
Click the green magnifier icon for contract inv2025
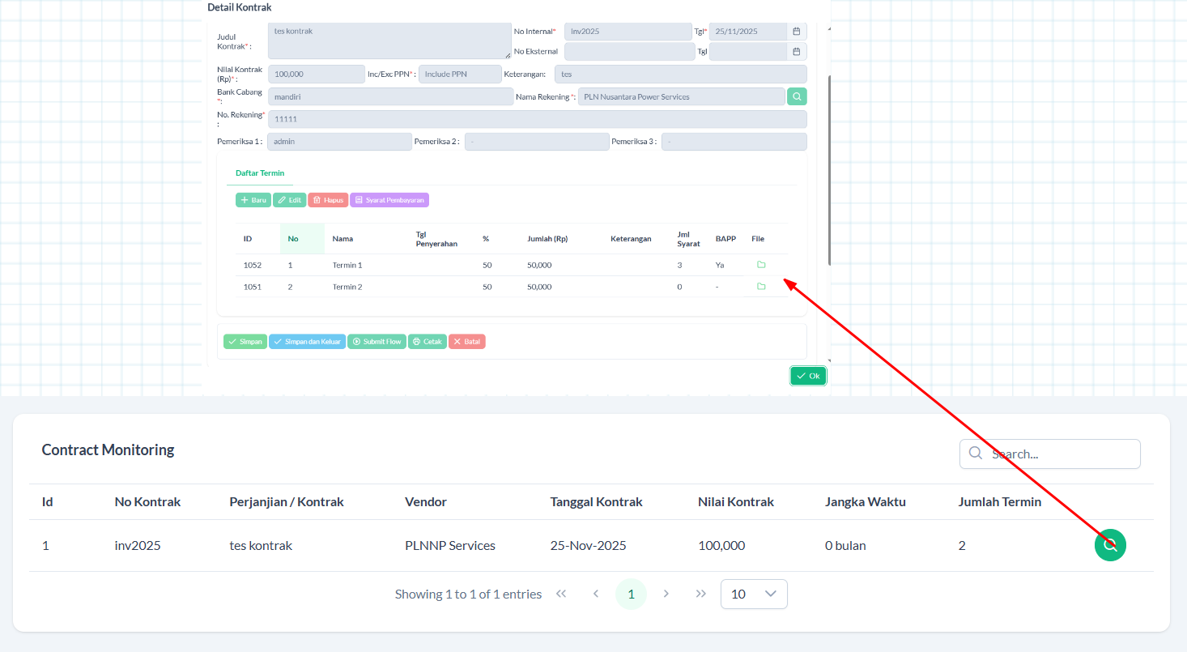[1110, 545]
